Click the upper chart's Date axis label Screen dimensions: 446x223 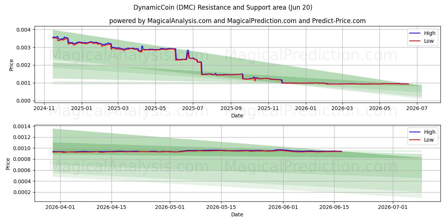[x=237, y=116]
